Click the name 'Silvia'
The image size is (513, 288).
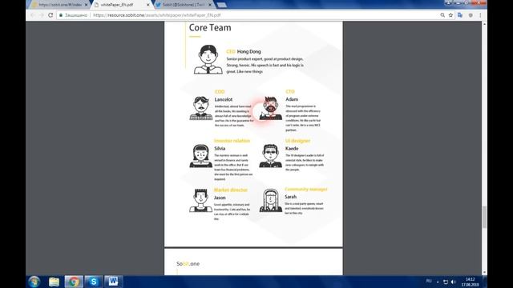click(x=220, y=148)
